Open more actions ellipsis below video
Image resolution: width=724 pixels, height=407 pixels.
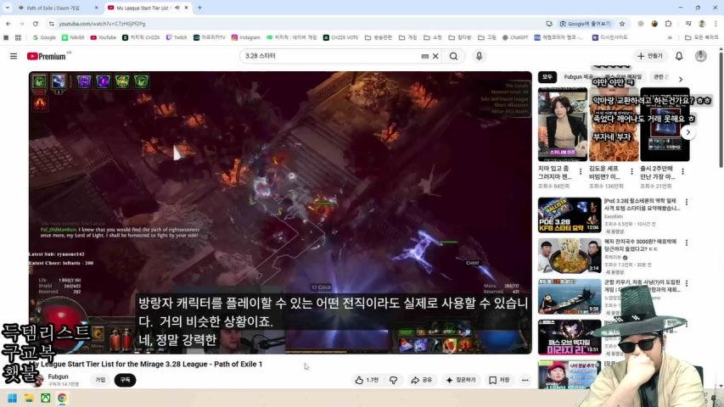click(525, 380)
